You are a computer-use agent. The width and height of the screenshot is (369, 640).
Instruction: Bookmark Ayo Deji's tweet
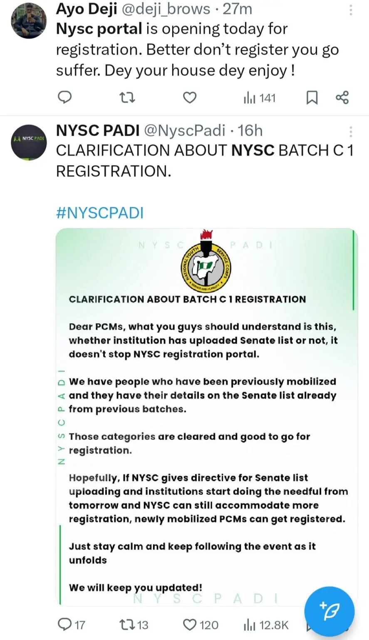[312, 97]
